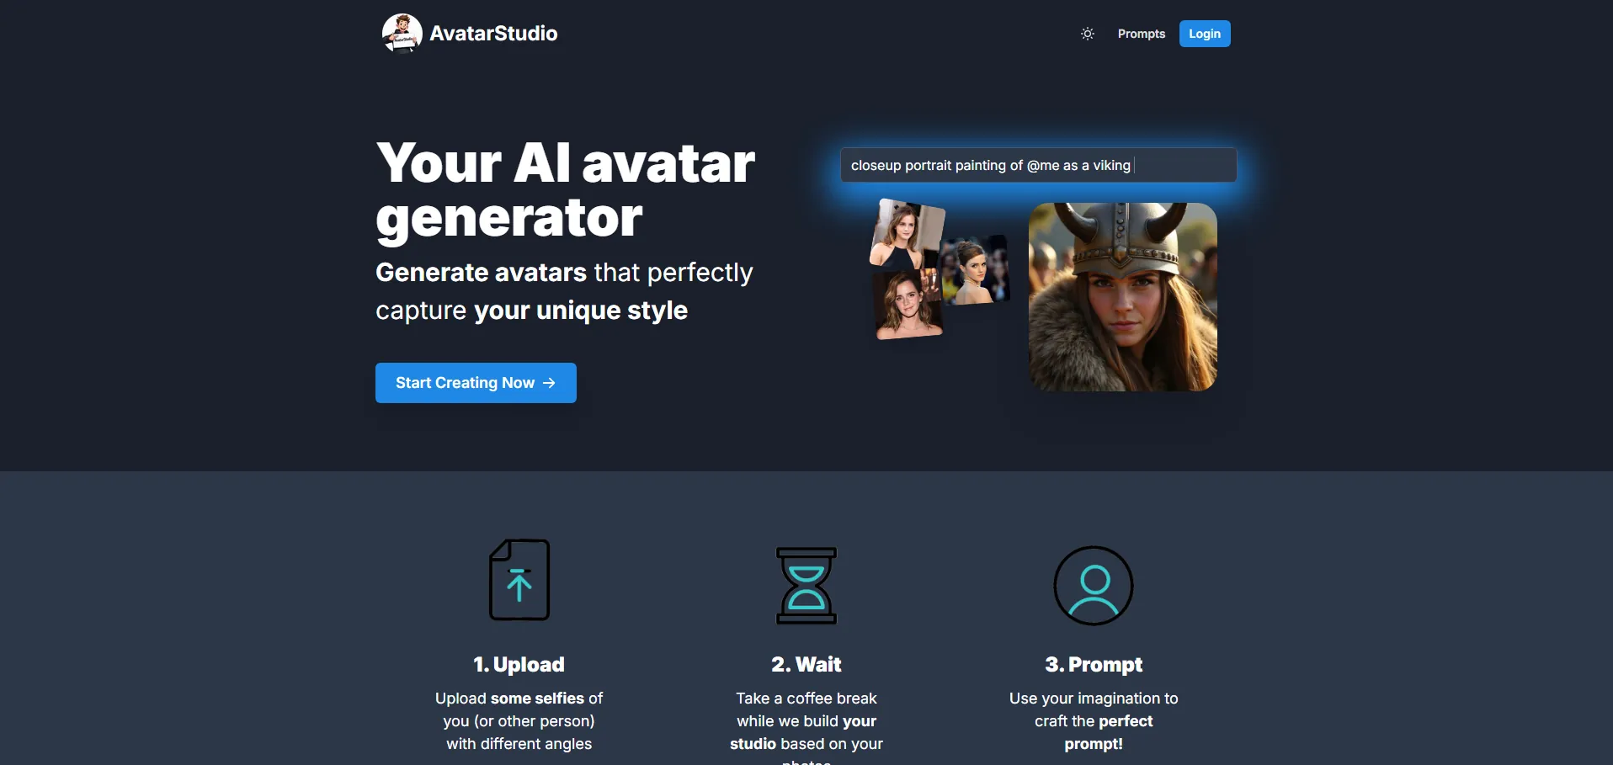
Task: Select the top selfie thumbnail
Action: coord(908,235)
